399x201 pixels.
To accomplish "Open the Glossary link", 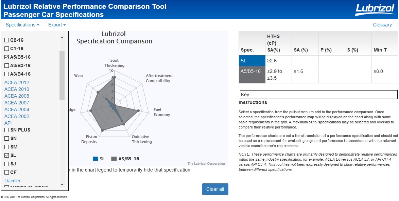I will [382, 25].
